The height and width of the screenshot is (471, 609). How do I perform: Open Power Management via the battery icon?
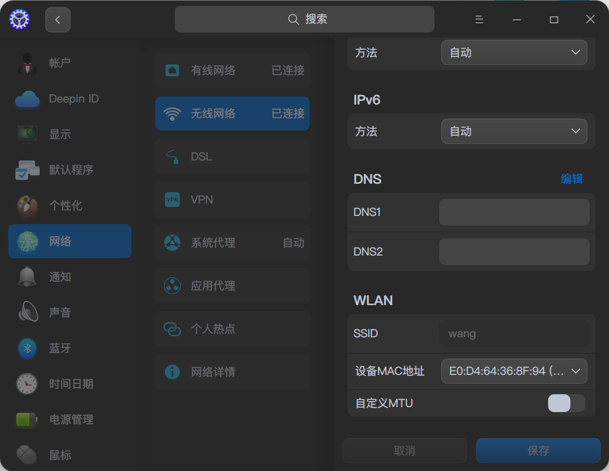(27, 419)
